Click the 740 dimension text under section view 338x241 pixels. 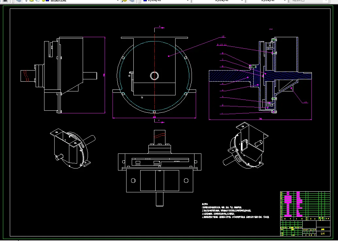click(260, 119)
